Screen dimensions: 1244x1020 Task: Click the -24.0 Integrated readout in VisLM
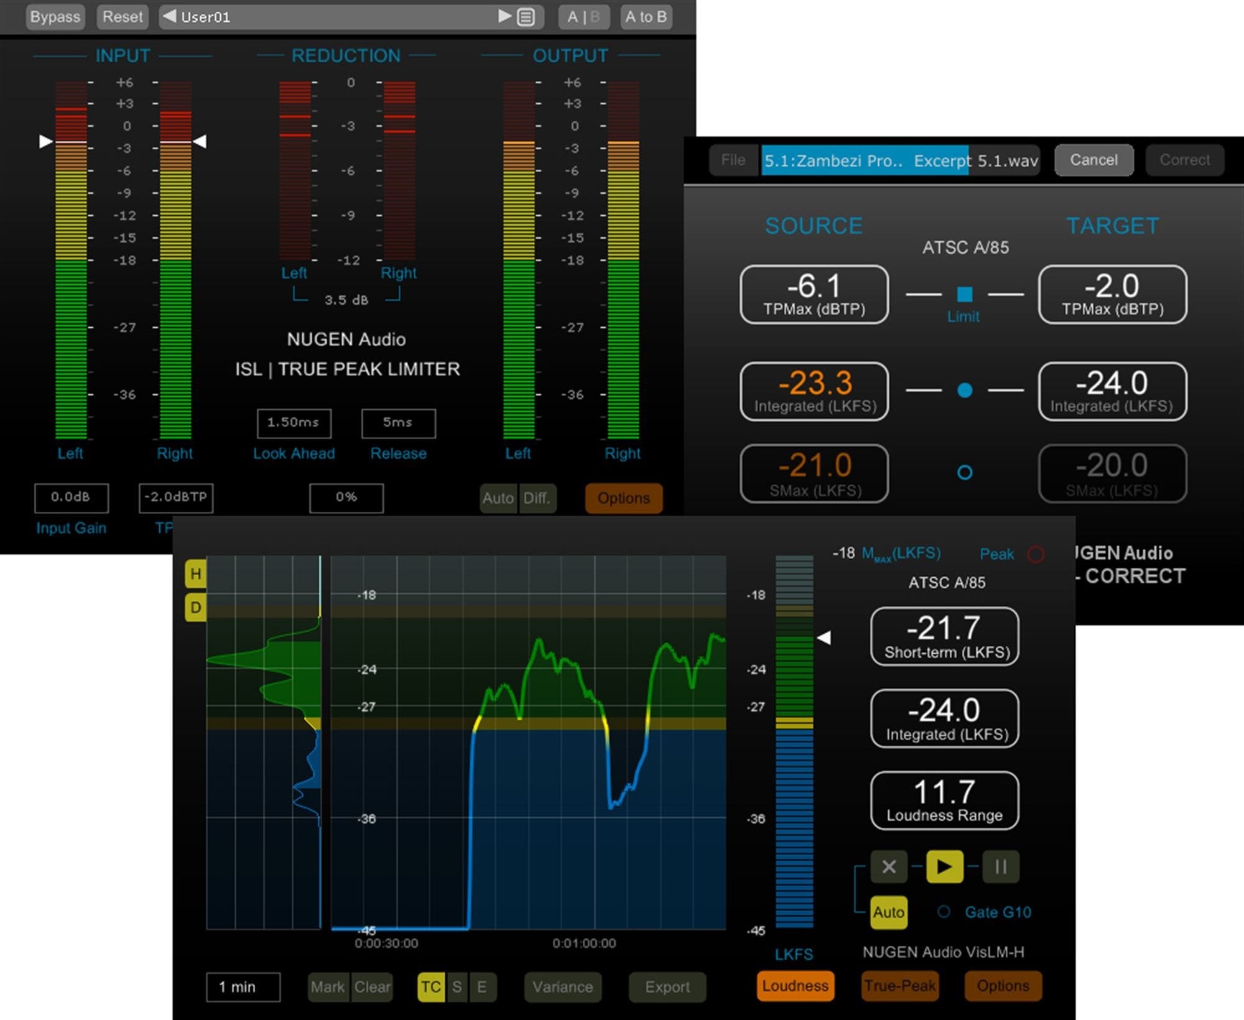(x=945, y=719)
